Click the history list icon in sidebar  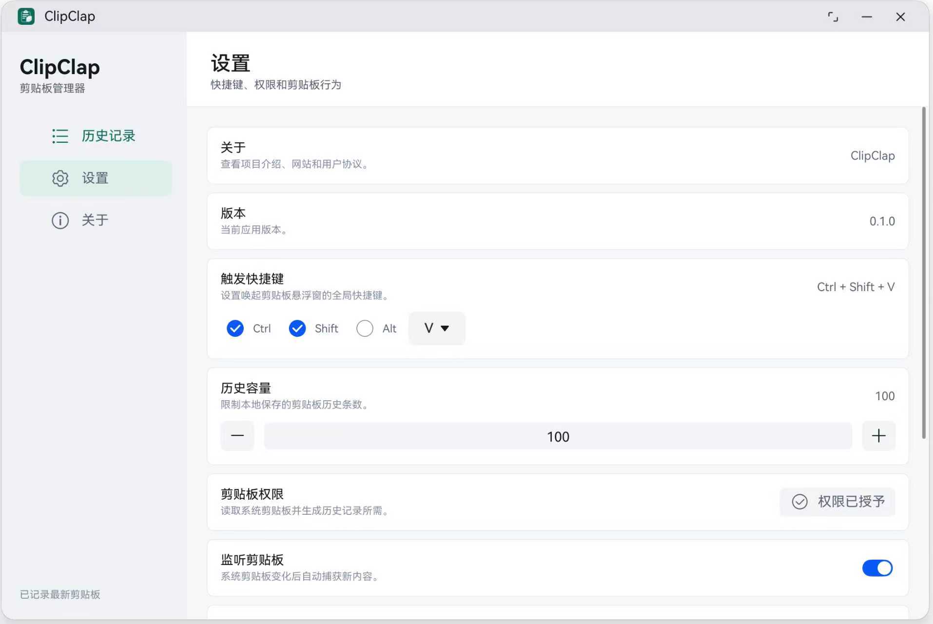tap(60, 136)
